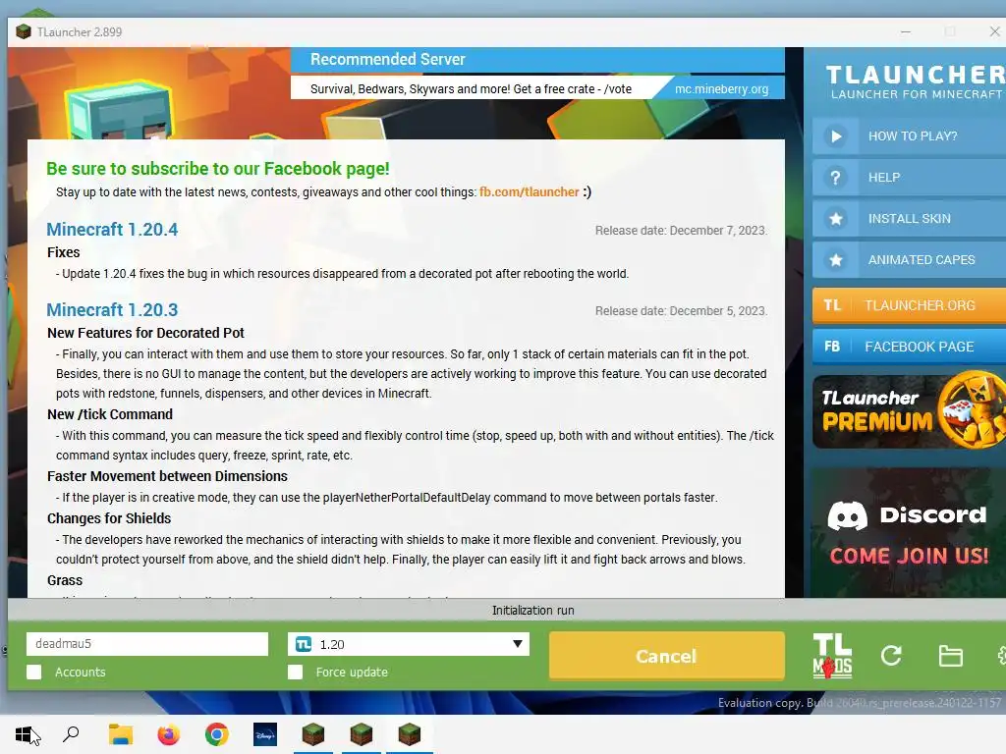The width and height of the screenshot is (1006, 754).
Task: Open Disney+ app in taskbar
Action: (265, 734)
